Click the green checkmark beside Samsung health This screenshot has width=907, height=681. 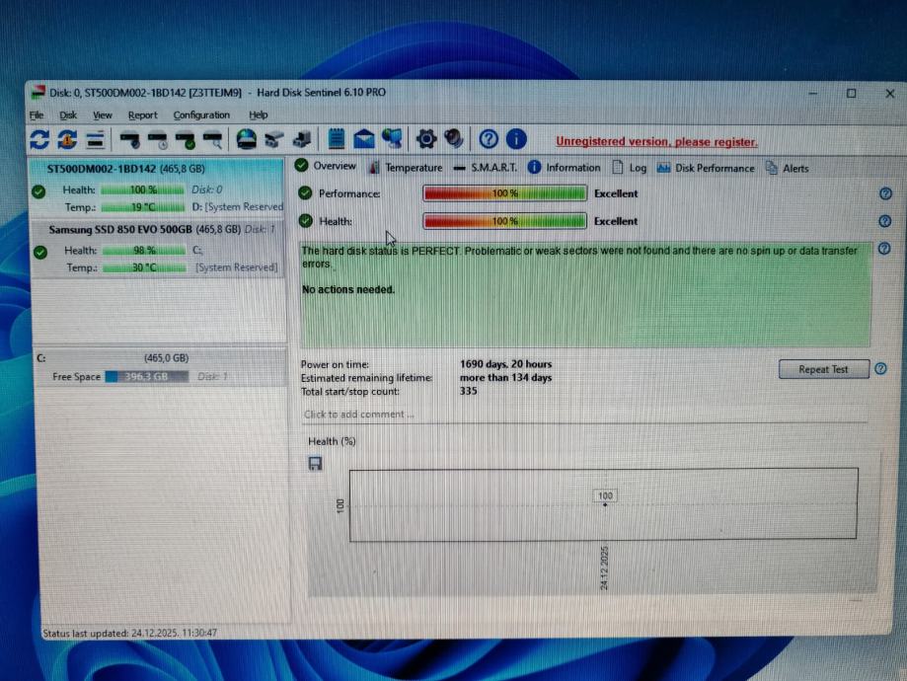[x=39, y=253]
